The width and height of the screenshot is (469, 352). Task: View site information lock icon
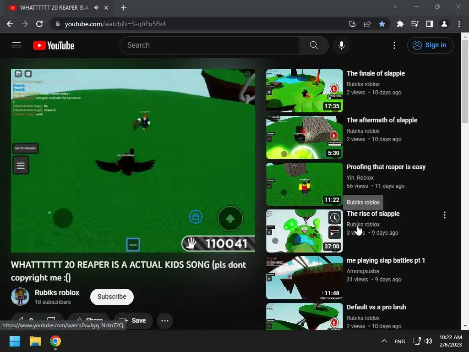pyautogui.click(x=58, y=24)
